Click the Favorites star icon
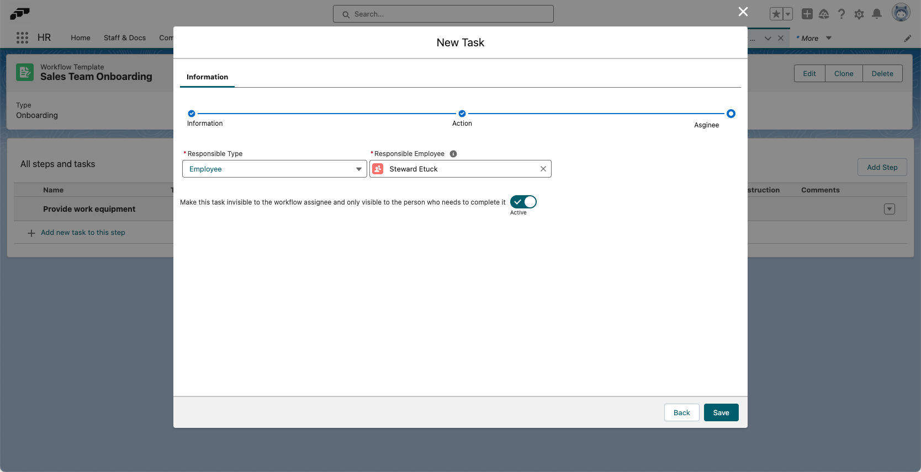Screen dimensions: 921x472 click(776, 14)
